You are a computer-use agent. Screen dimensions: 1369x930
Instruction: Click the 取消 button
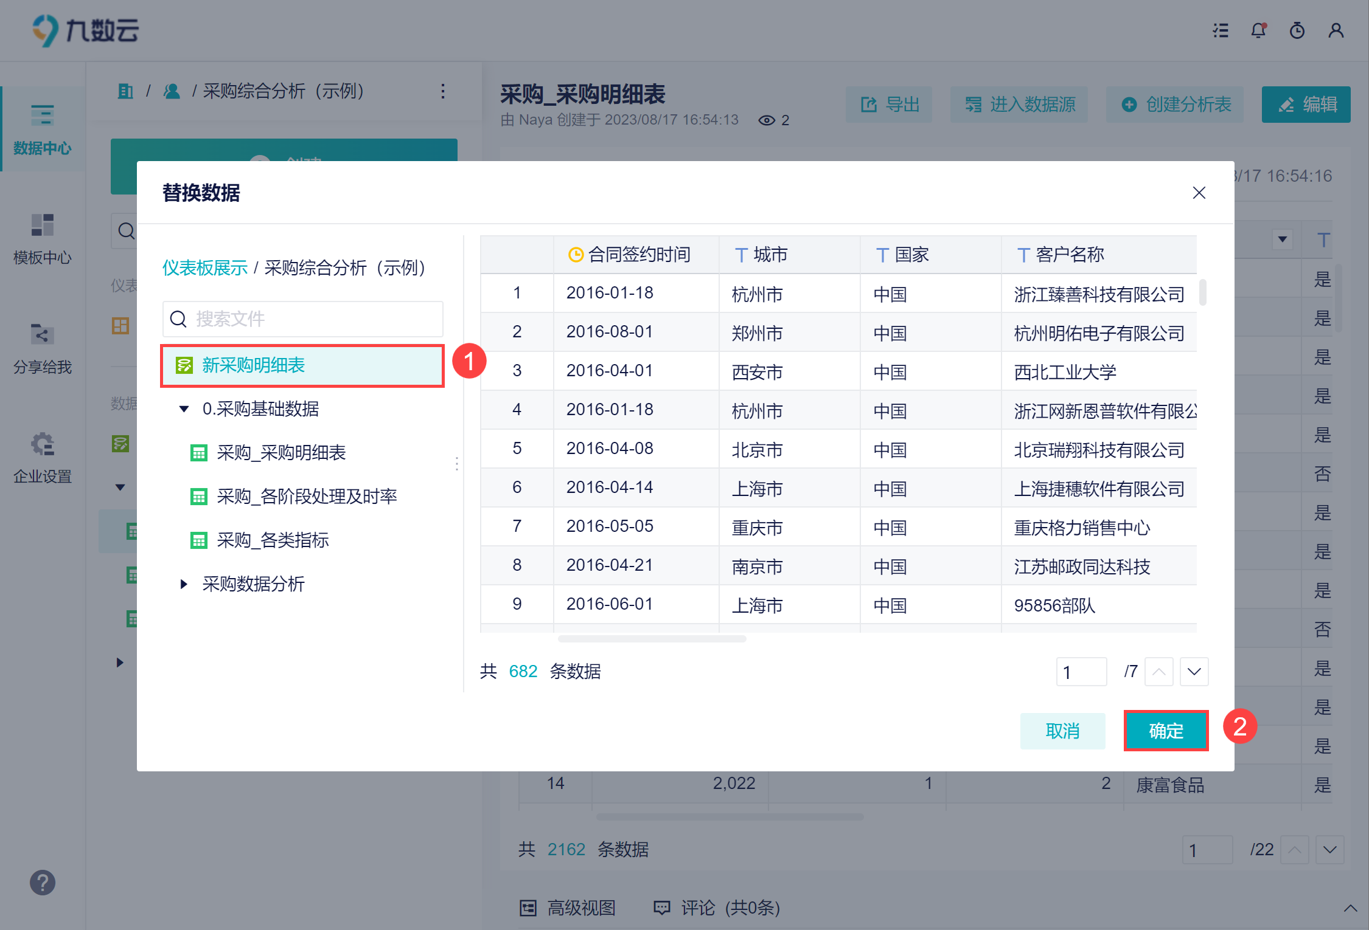click(x=1062, y=731)
